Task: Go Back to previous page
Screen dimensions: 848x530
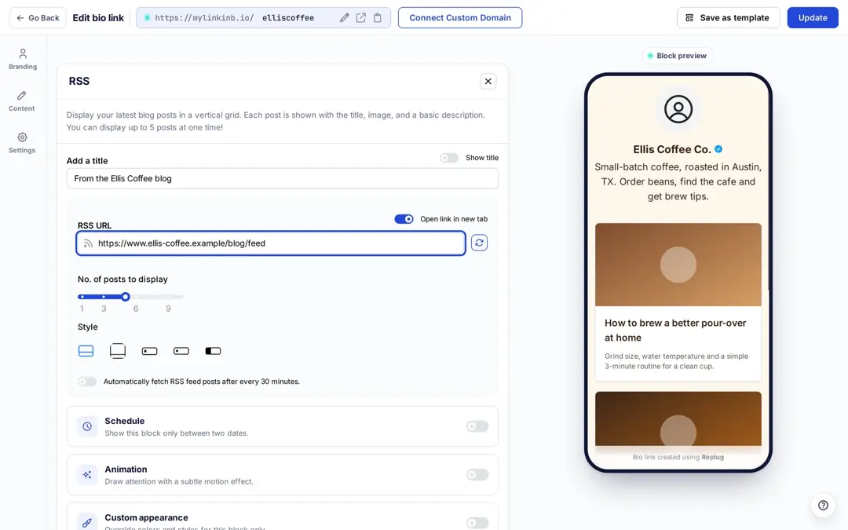Action: pyautogui.click(x=38, y=18)
